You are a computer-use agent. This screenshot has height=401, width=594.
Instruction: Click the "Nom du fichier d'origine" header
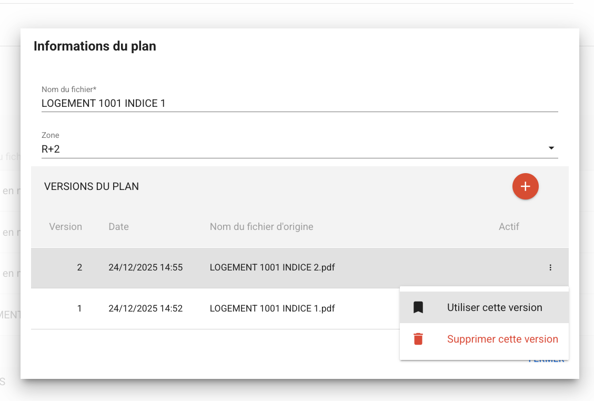[261, 227]
